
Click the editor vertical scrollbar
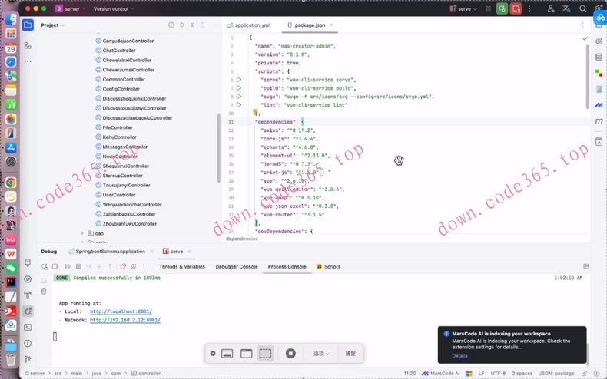[x=587, y=77]
